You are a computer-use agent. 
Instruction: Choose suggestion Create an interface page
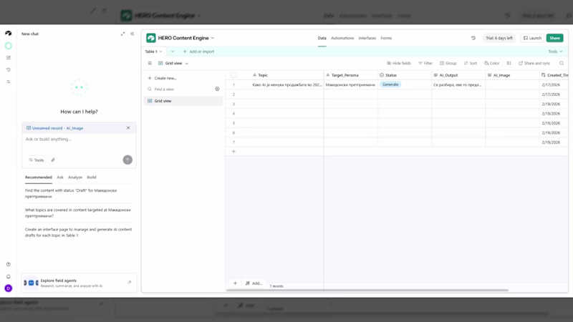click(78, 232)
